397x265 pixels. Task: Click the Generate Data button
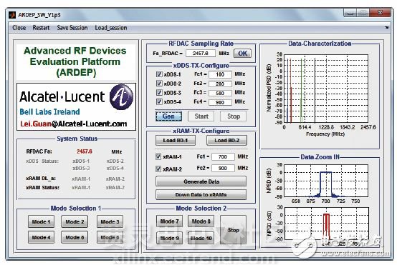tap(201, 181)
